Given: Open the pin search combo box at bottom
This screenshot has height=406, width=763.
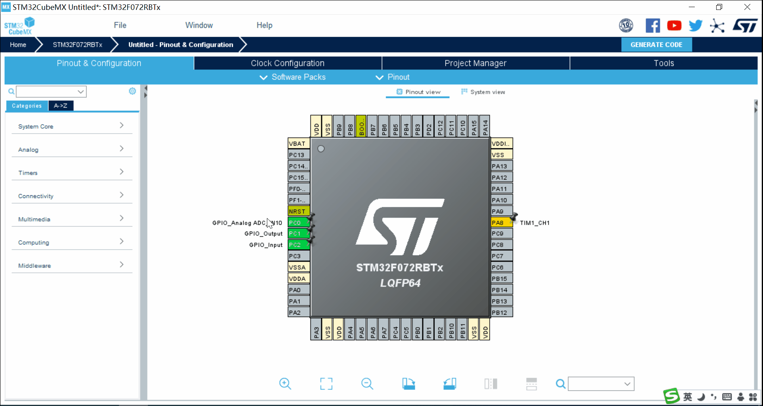Looking at the screenshot, I should click(601, 384).
